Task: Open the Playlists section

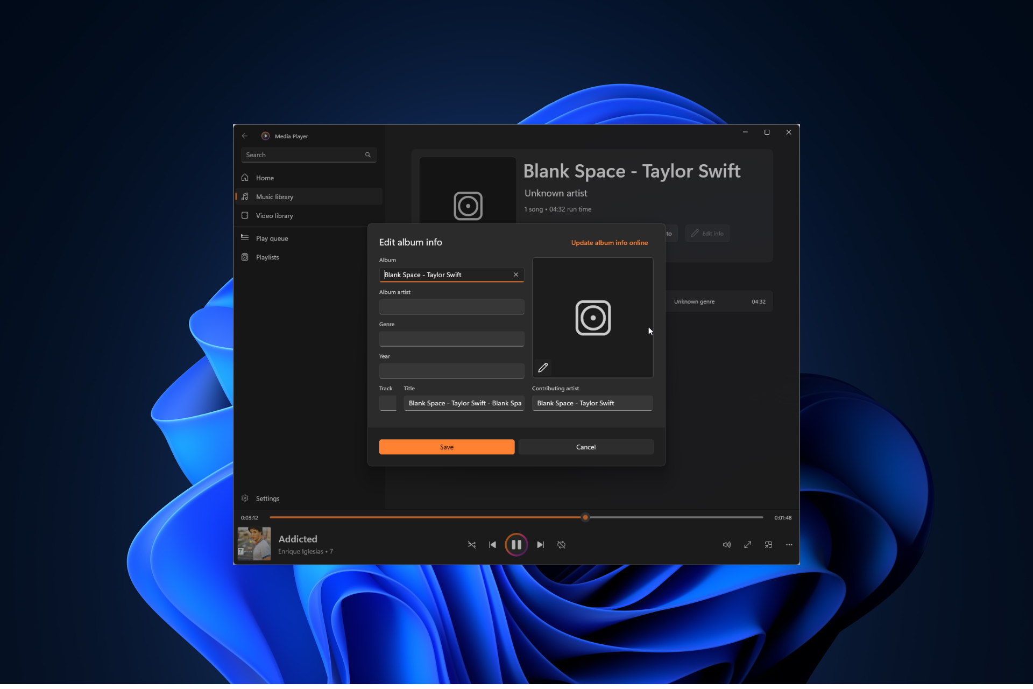Action: click(x=267, y=257)
